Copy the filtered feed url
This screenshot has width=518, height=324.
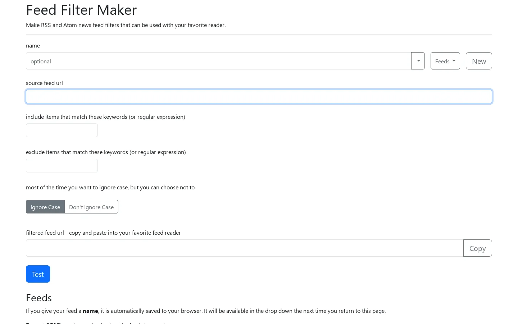pos(478,248)
